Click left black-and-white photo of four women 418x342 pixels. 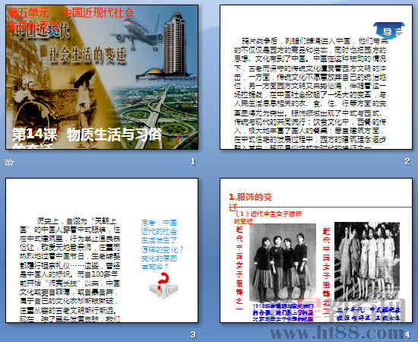(x=283, y=263)
